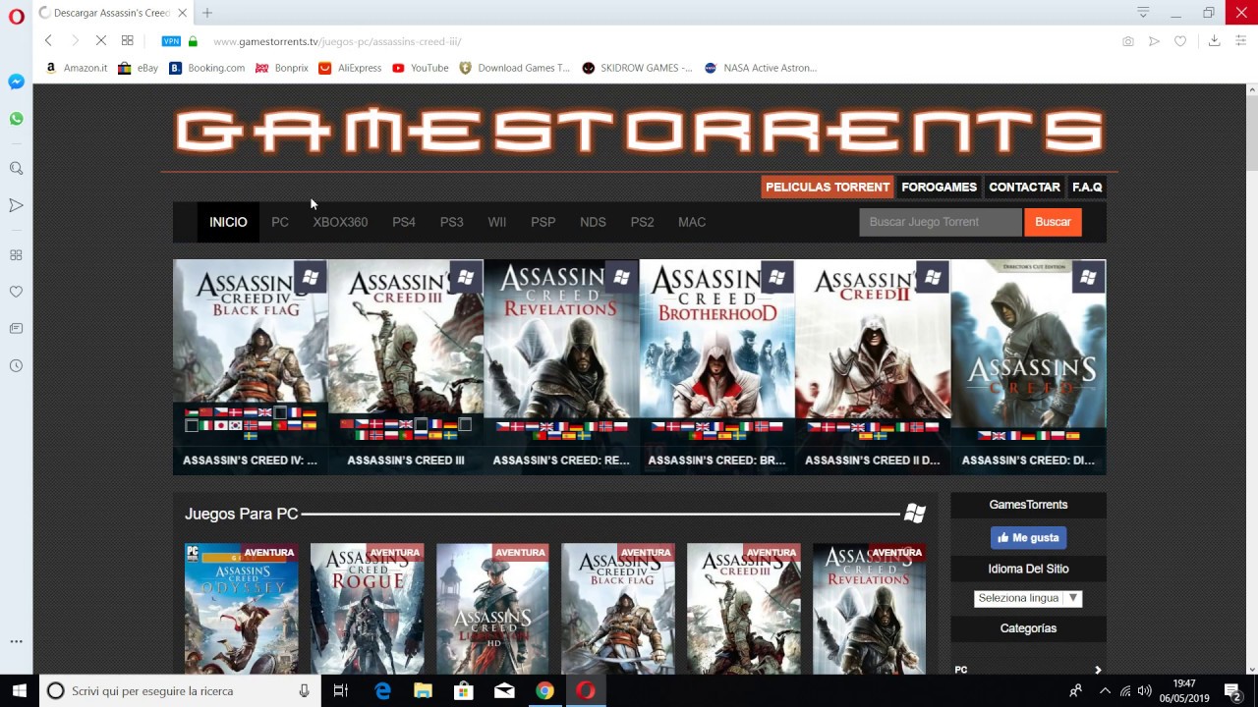Bookmark this page with heart icon
The width and height of the screenshot is (1258, 707).
(1180, 41)
